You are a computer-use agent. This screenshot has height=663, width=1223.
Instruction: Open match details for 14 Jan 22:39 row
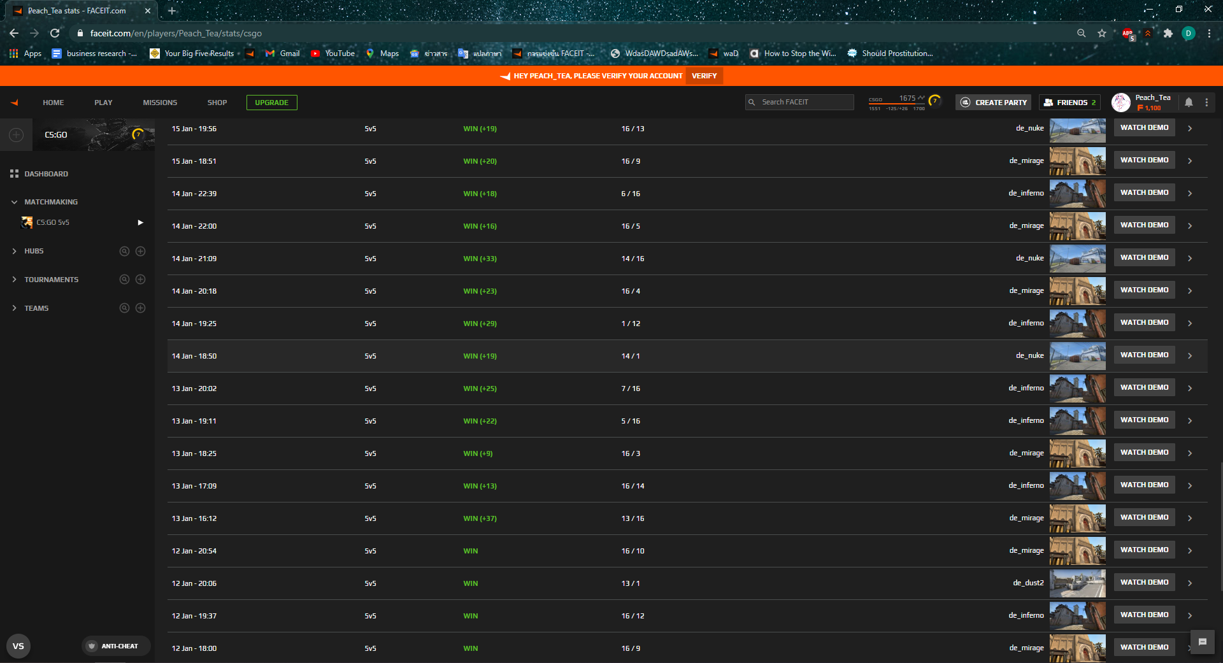(1189, 194)
